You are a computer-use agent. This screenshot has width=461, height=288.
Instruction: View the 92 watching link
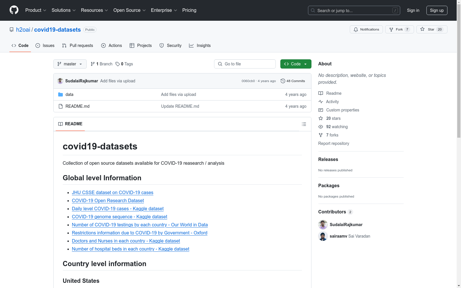tap(333, 127)
